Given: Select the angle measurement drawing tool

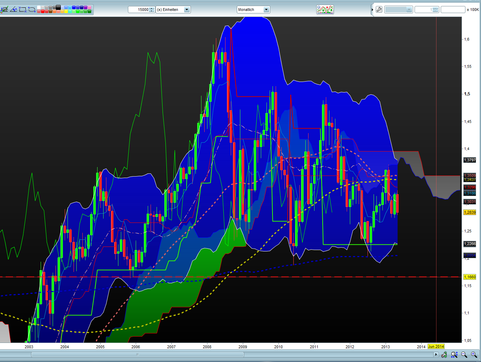Looking at the screenshot, I should [x=13, y=10].
